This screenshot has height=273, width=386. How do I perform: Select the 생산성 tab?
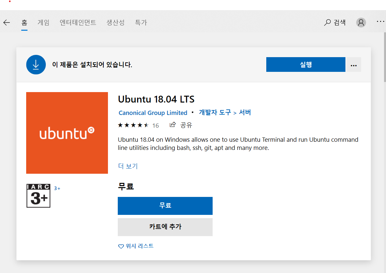click(115, 23)
